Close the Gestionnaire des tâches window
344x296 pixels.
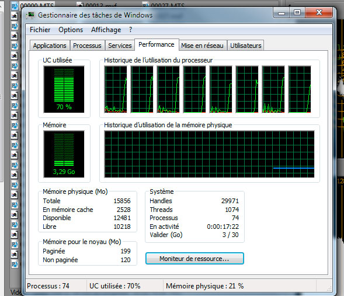click(x=319, y=13)
